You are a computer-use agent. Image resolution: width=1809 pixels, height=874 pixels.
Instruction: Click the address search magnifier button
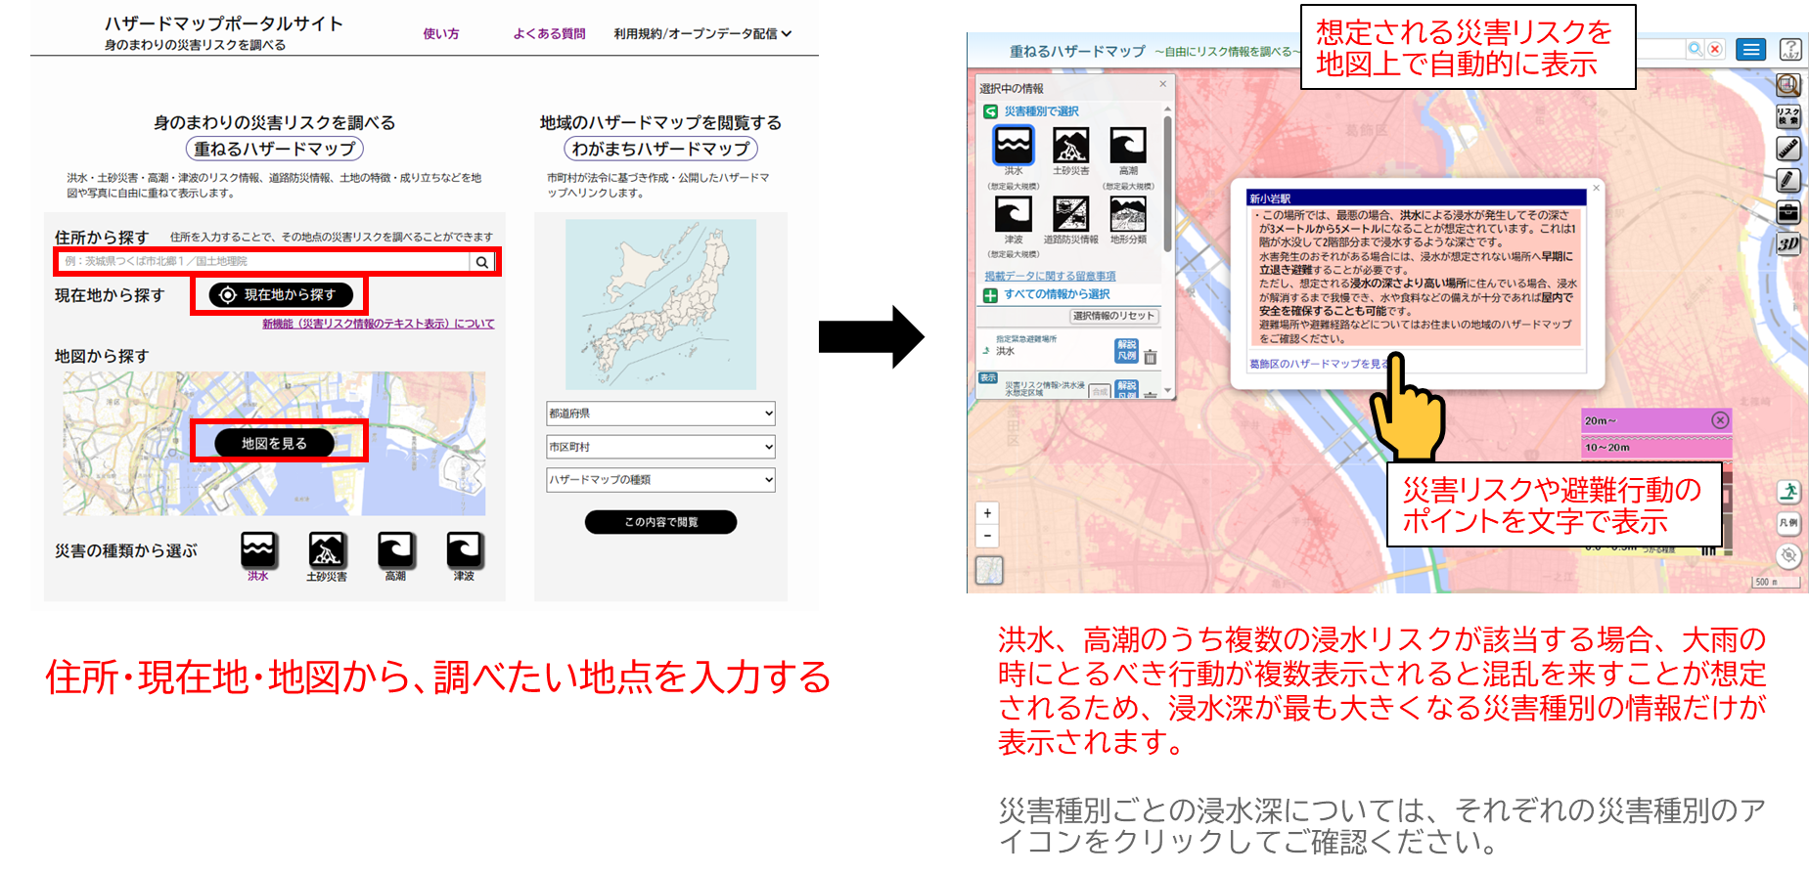(482, 262)
